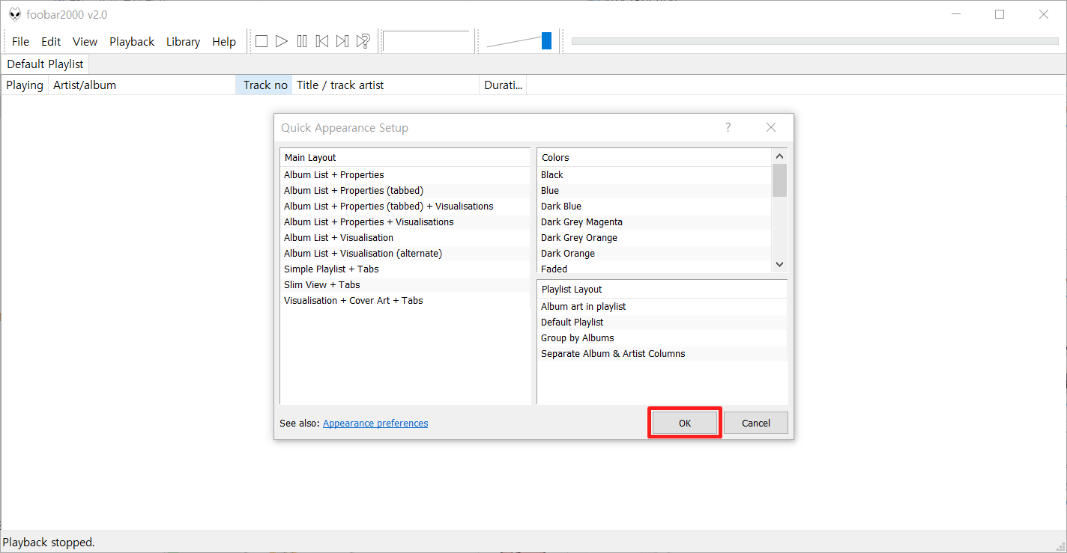Minimize the foobar2000 window
1067x553 pixels.
tap(955, 14)
